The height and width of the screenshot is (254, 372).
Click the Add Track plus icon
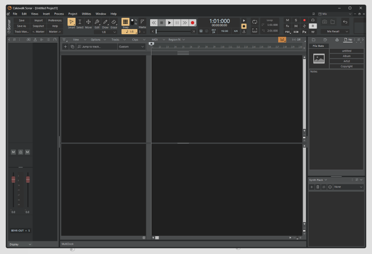pyautogui.click(x=66, y=47)
